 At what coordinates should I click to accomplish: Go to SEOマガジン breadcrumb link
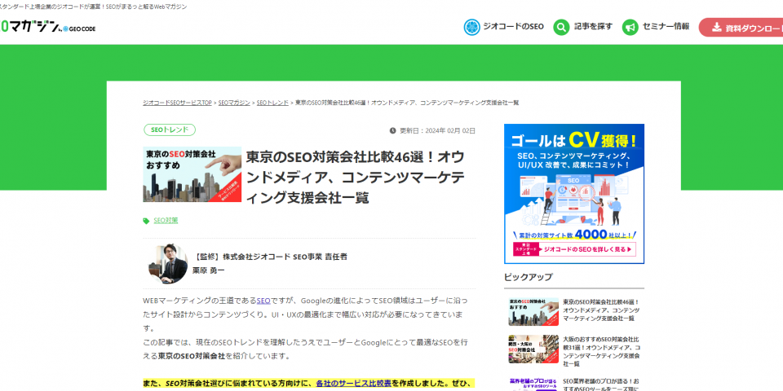(x=234, y=103)
